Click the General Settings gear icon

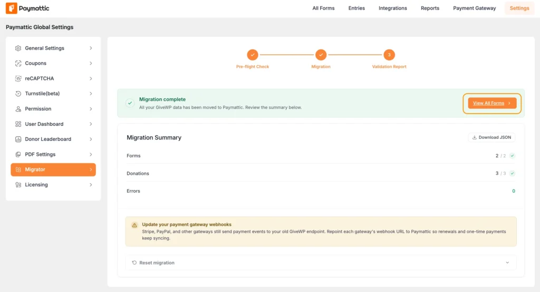click(18, 48)
